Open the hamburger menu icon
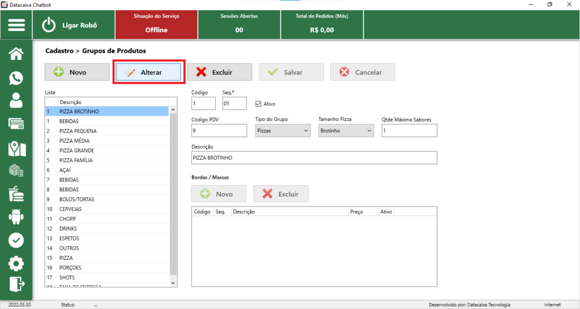This screenshot has height=309, width=580. pos(16,25)
